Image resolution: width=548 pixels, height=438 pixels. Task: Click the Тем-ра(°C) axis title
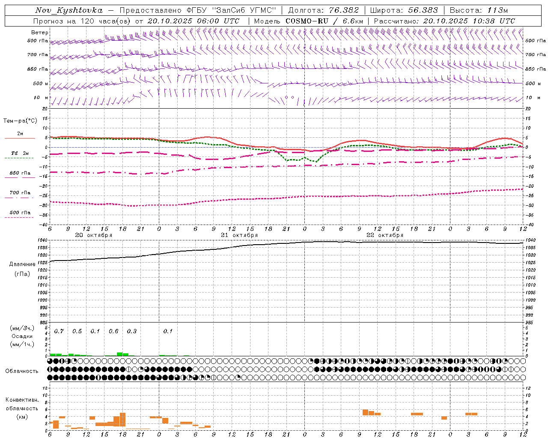20,121
